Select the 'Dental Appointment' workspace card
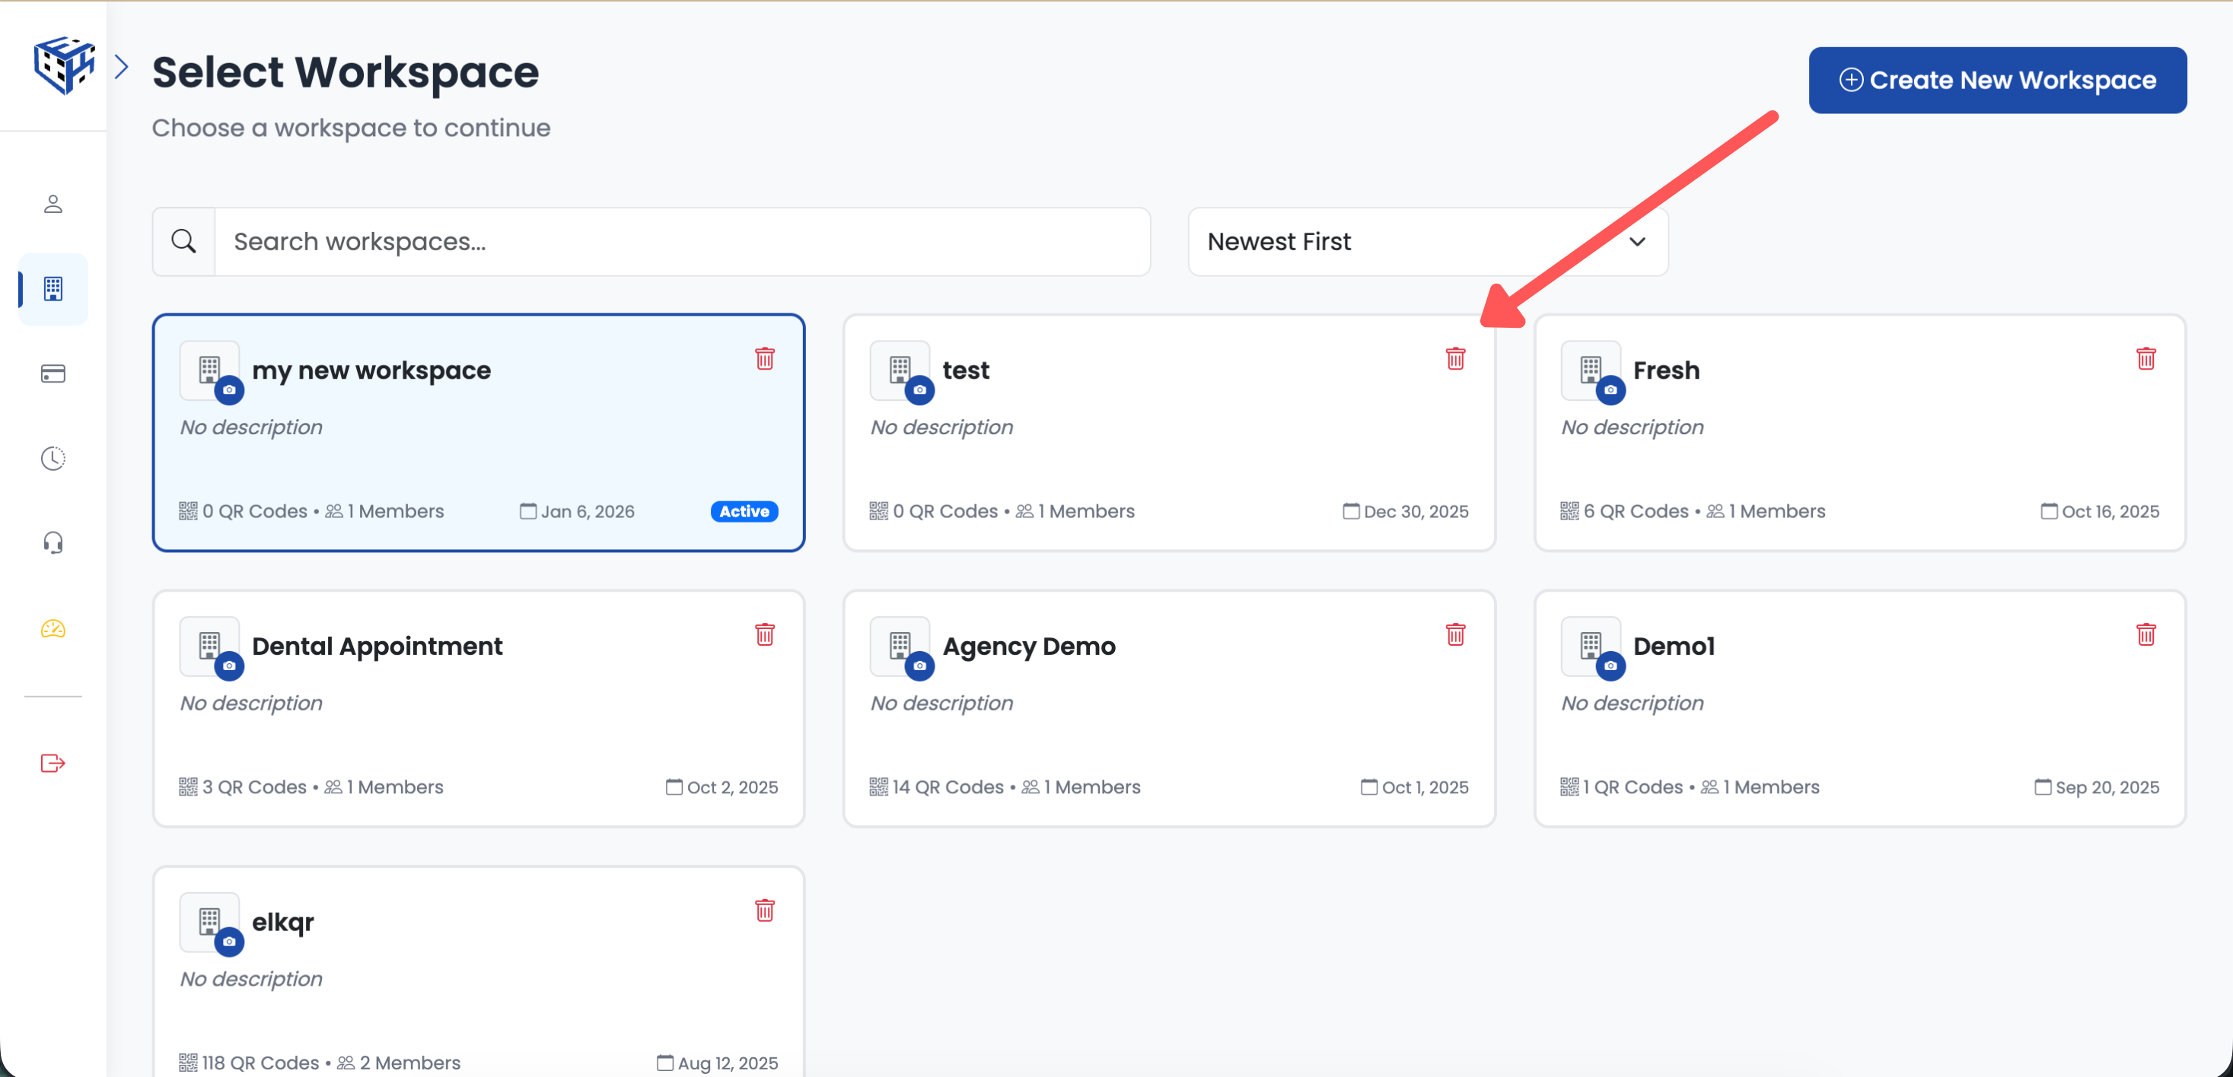Screen dimensions: 2233x1077 click(x=479, y=709)
